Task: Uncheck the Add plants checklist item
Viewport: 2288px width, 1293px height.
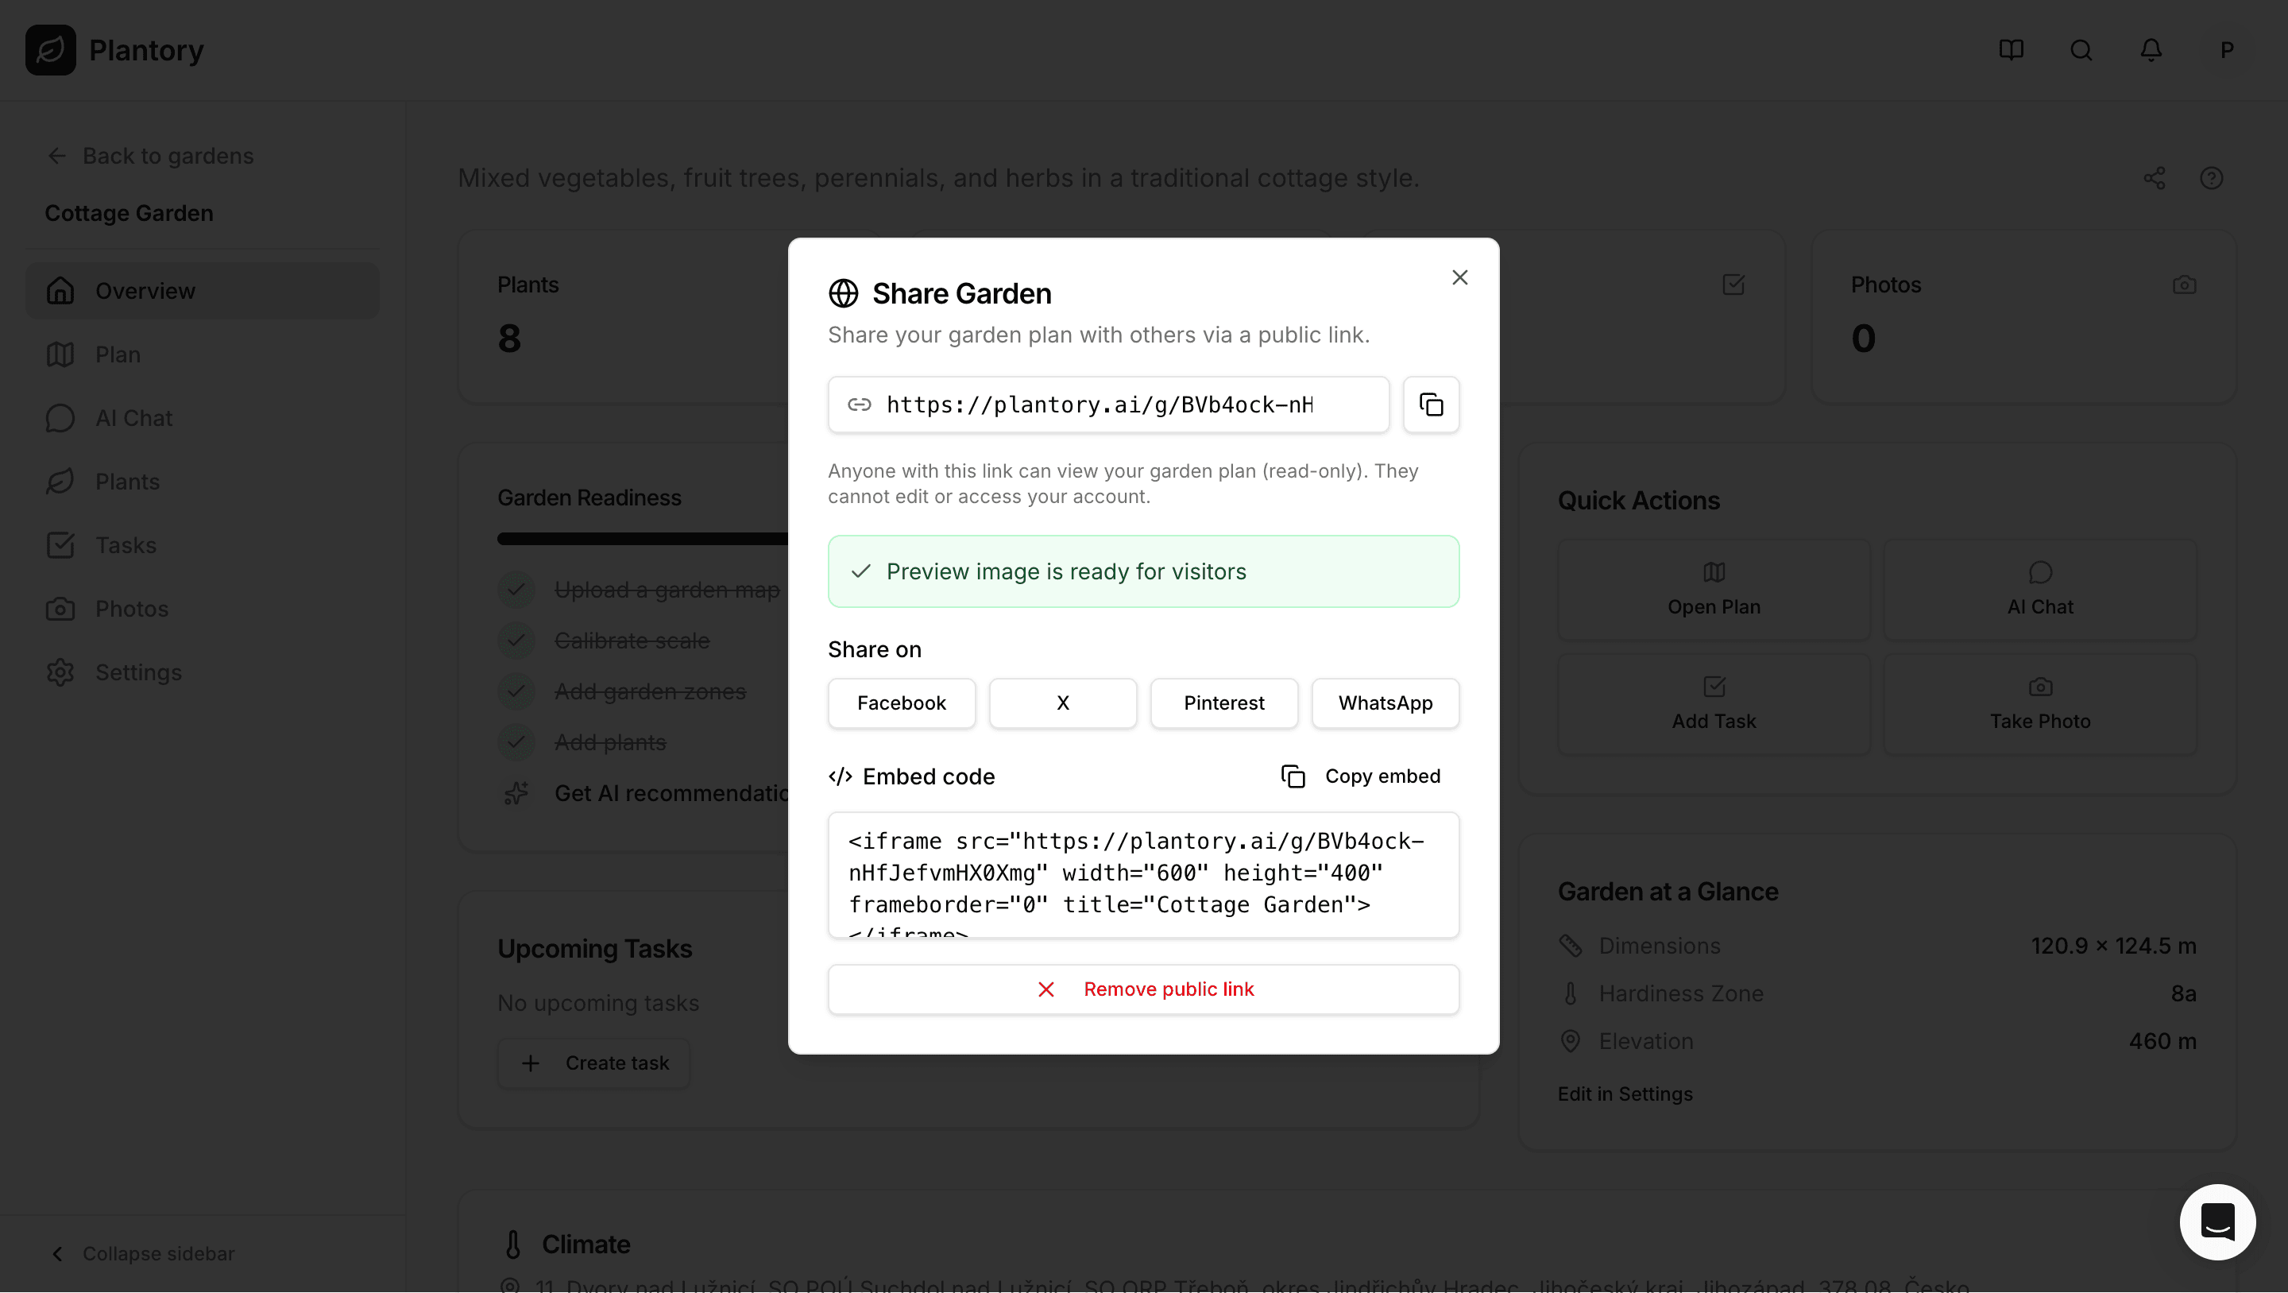Action: (517, 742)
